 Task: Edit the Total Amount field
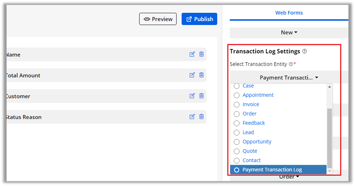pyautogui.click(x=192, y=75)
